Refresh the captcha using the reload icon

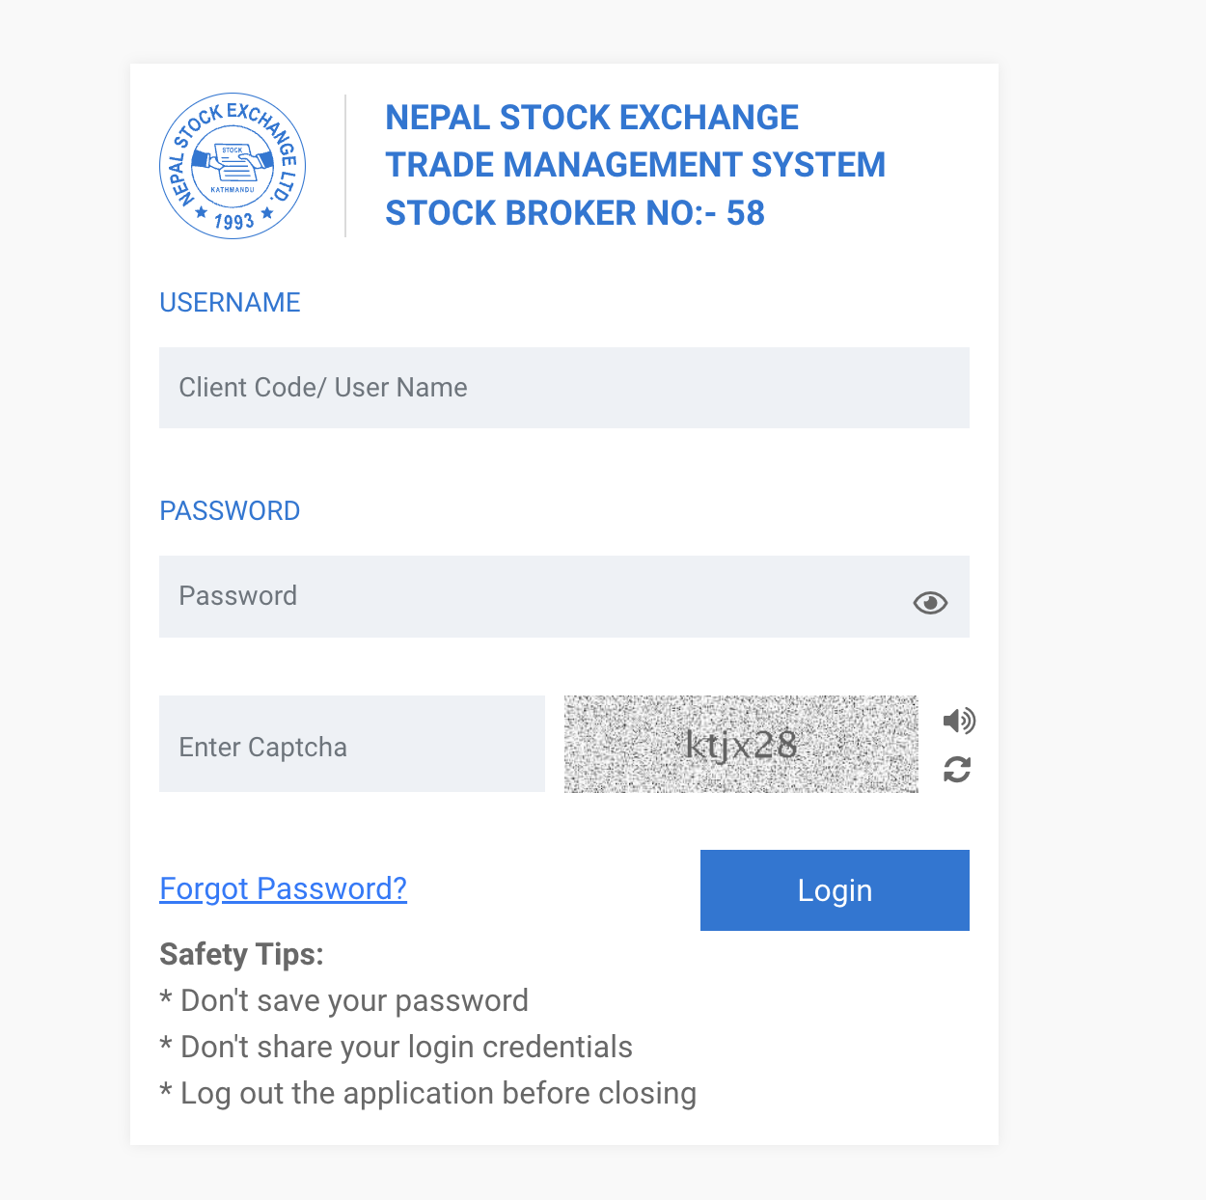(957, 770)
